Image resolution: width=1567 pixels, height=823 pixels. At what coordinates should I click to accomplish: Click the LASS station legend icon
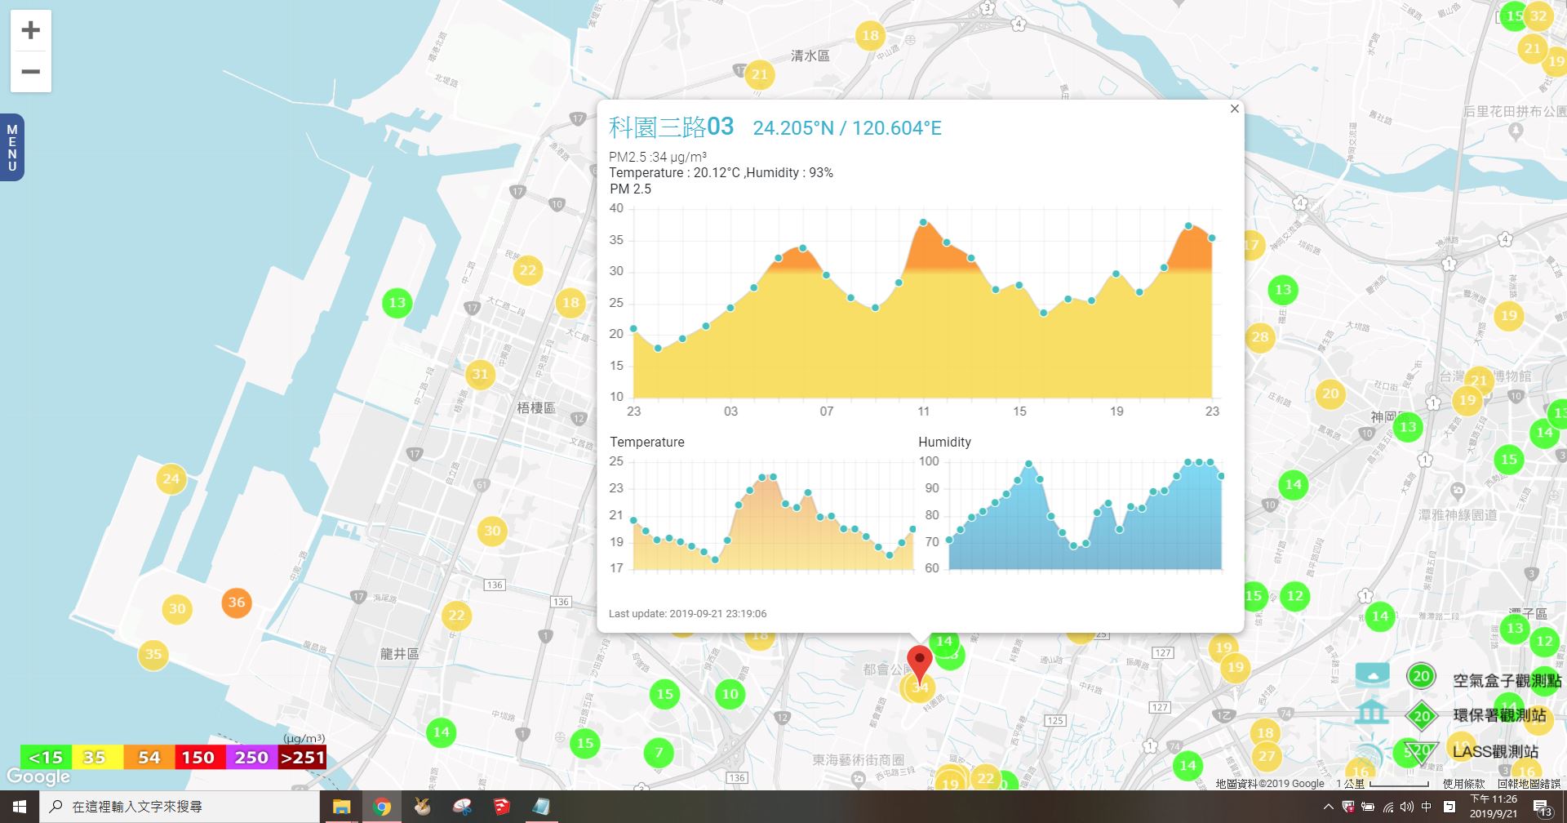1371,754
